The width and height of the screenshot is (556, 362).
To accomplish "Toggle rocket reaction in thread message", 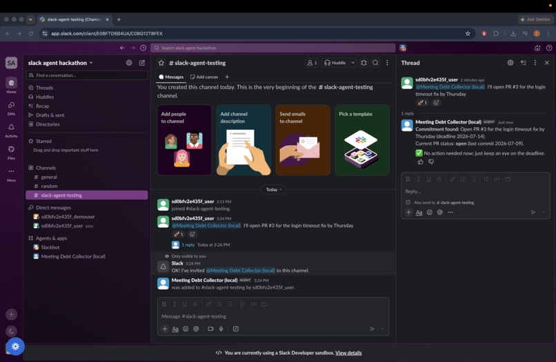I will pos(422,103).
